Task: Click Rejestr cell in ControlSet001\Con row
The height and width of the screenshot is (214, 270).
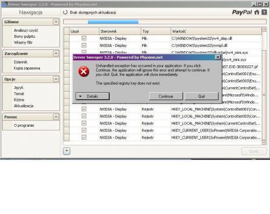Action: pyautogui.click(x=156, y=109)
